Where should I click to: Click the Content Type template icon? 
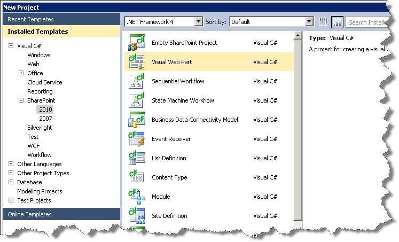point(137,177)
